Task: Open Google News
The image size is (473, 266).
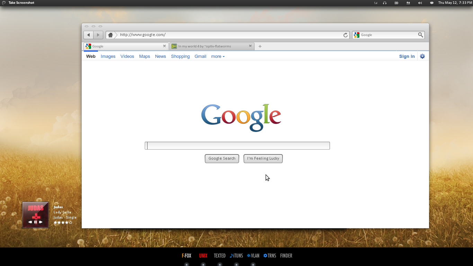Action: (x=160, y=56)
